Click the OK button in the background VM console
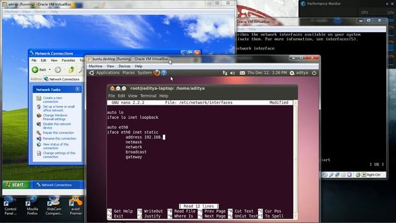 click(x=377, y=164)
